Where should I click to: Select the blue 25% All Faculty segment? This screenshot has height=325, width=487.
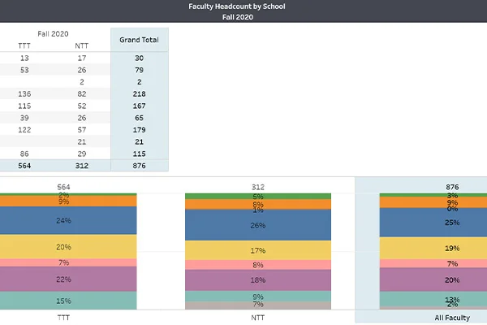click(452, 222)
